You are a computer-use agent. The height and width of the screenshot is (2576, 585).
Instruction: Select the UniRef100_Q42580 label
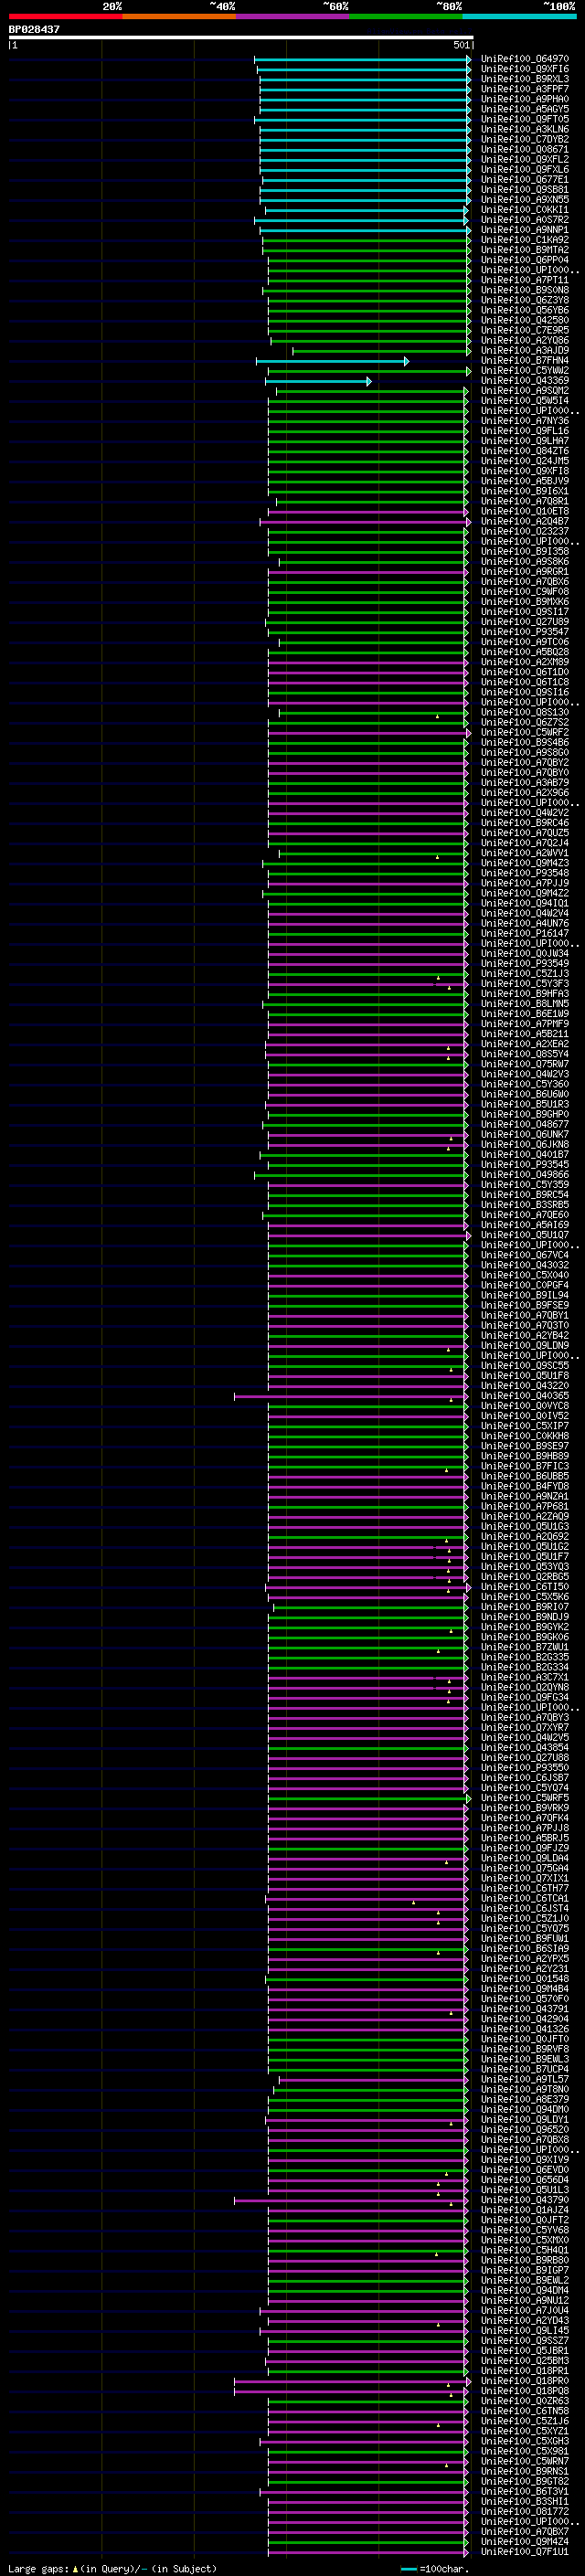pyautogui.click(x=525, y=320)
